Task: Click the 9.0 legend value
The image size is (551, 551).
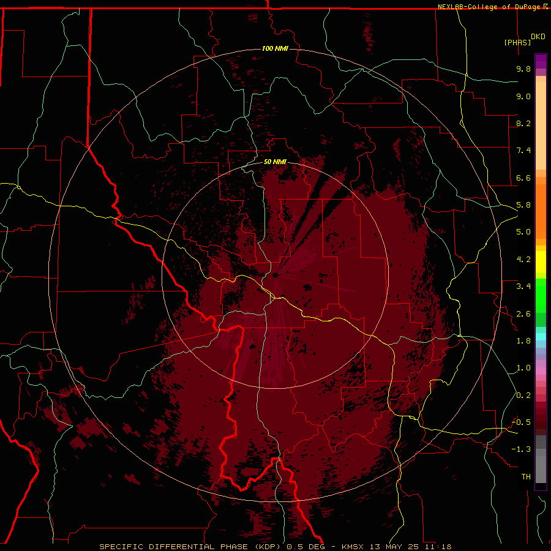Action: pyautogui.click(x=523, y=96)
